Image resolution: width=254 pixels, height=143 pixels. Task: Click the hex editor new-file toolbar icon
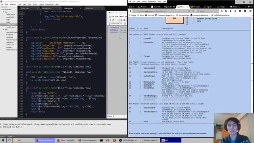(x=110, y=20)
